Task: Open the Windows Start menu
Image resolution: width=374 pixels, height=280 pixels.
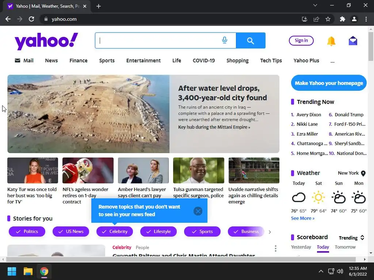Action: [12, 271]
